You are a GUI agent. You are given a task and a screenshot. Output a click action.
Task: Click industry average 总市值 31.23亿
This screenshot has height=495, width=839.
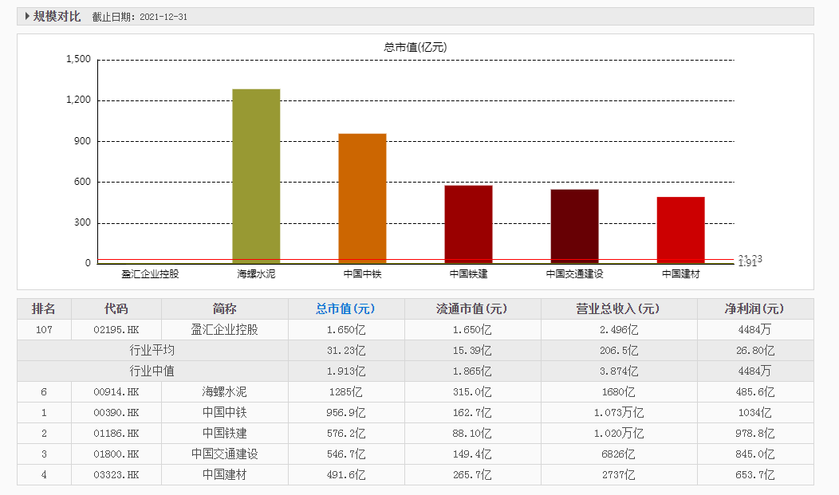(345, 351)
